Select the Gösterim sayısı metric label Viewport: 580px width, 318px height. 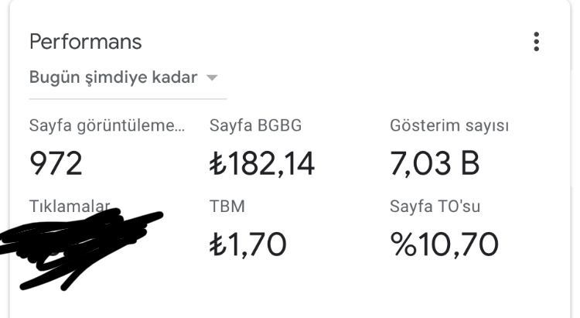449,125
